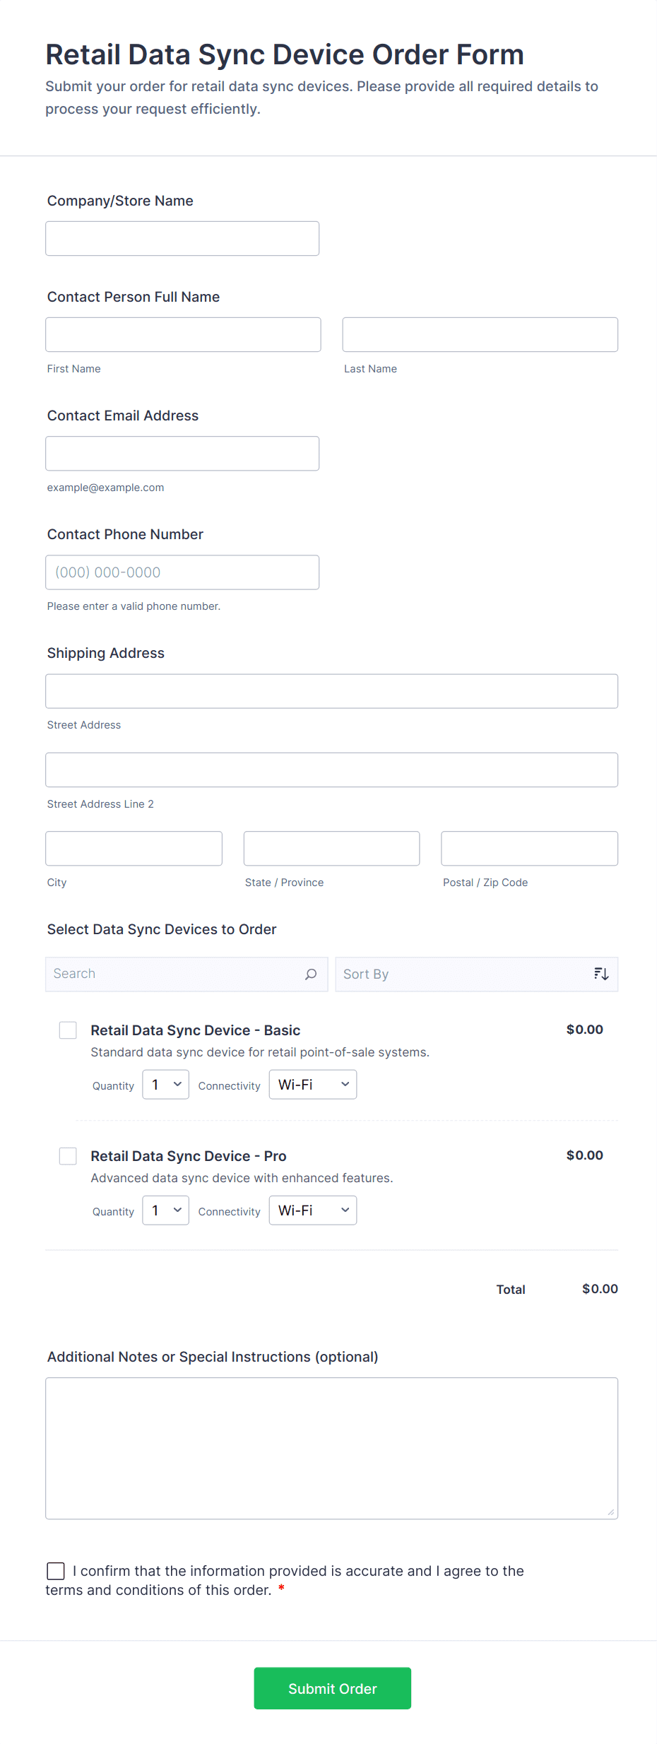Check the Retail Data Sync Device - Pro checkbox
The width and height of the screenshot is (657, 1744).
(68, 1156)
